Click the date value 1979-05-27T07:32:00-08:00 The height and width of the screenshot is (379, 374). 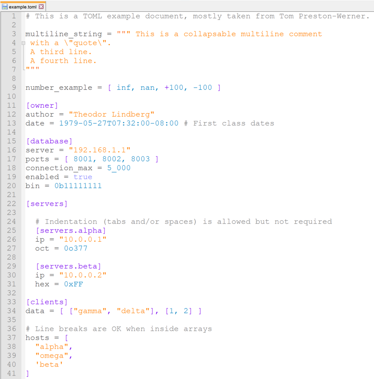[119, 123]
